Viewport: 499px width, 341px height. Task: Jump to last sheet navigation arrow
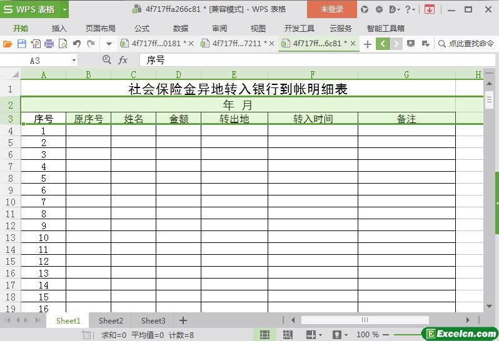[x=38, y=320]
